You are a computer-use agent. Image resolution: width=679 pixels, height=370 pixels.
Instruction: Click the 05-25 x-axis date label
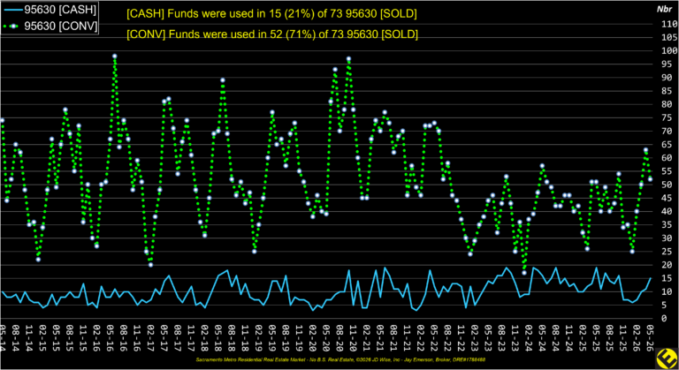[x=596, y=338]
